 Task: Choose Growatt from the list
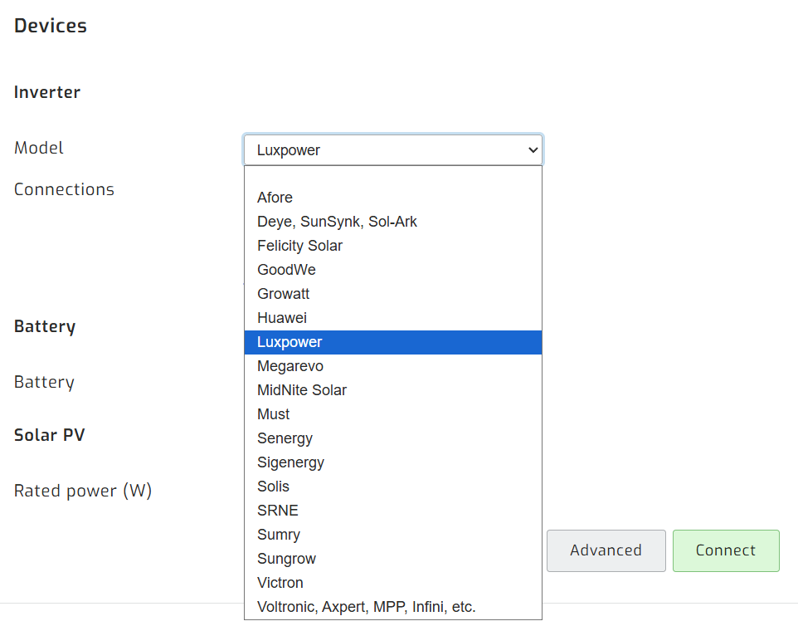(284, 294)
